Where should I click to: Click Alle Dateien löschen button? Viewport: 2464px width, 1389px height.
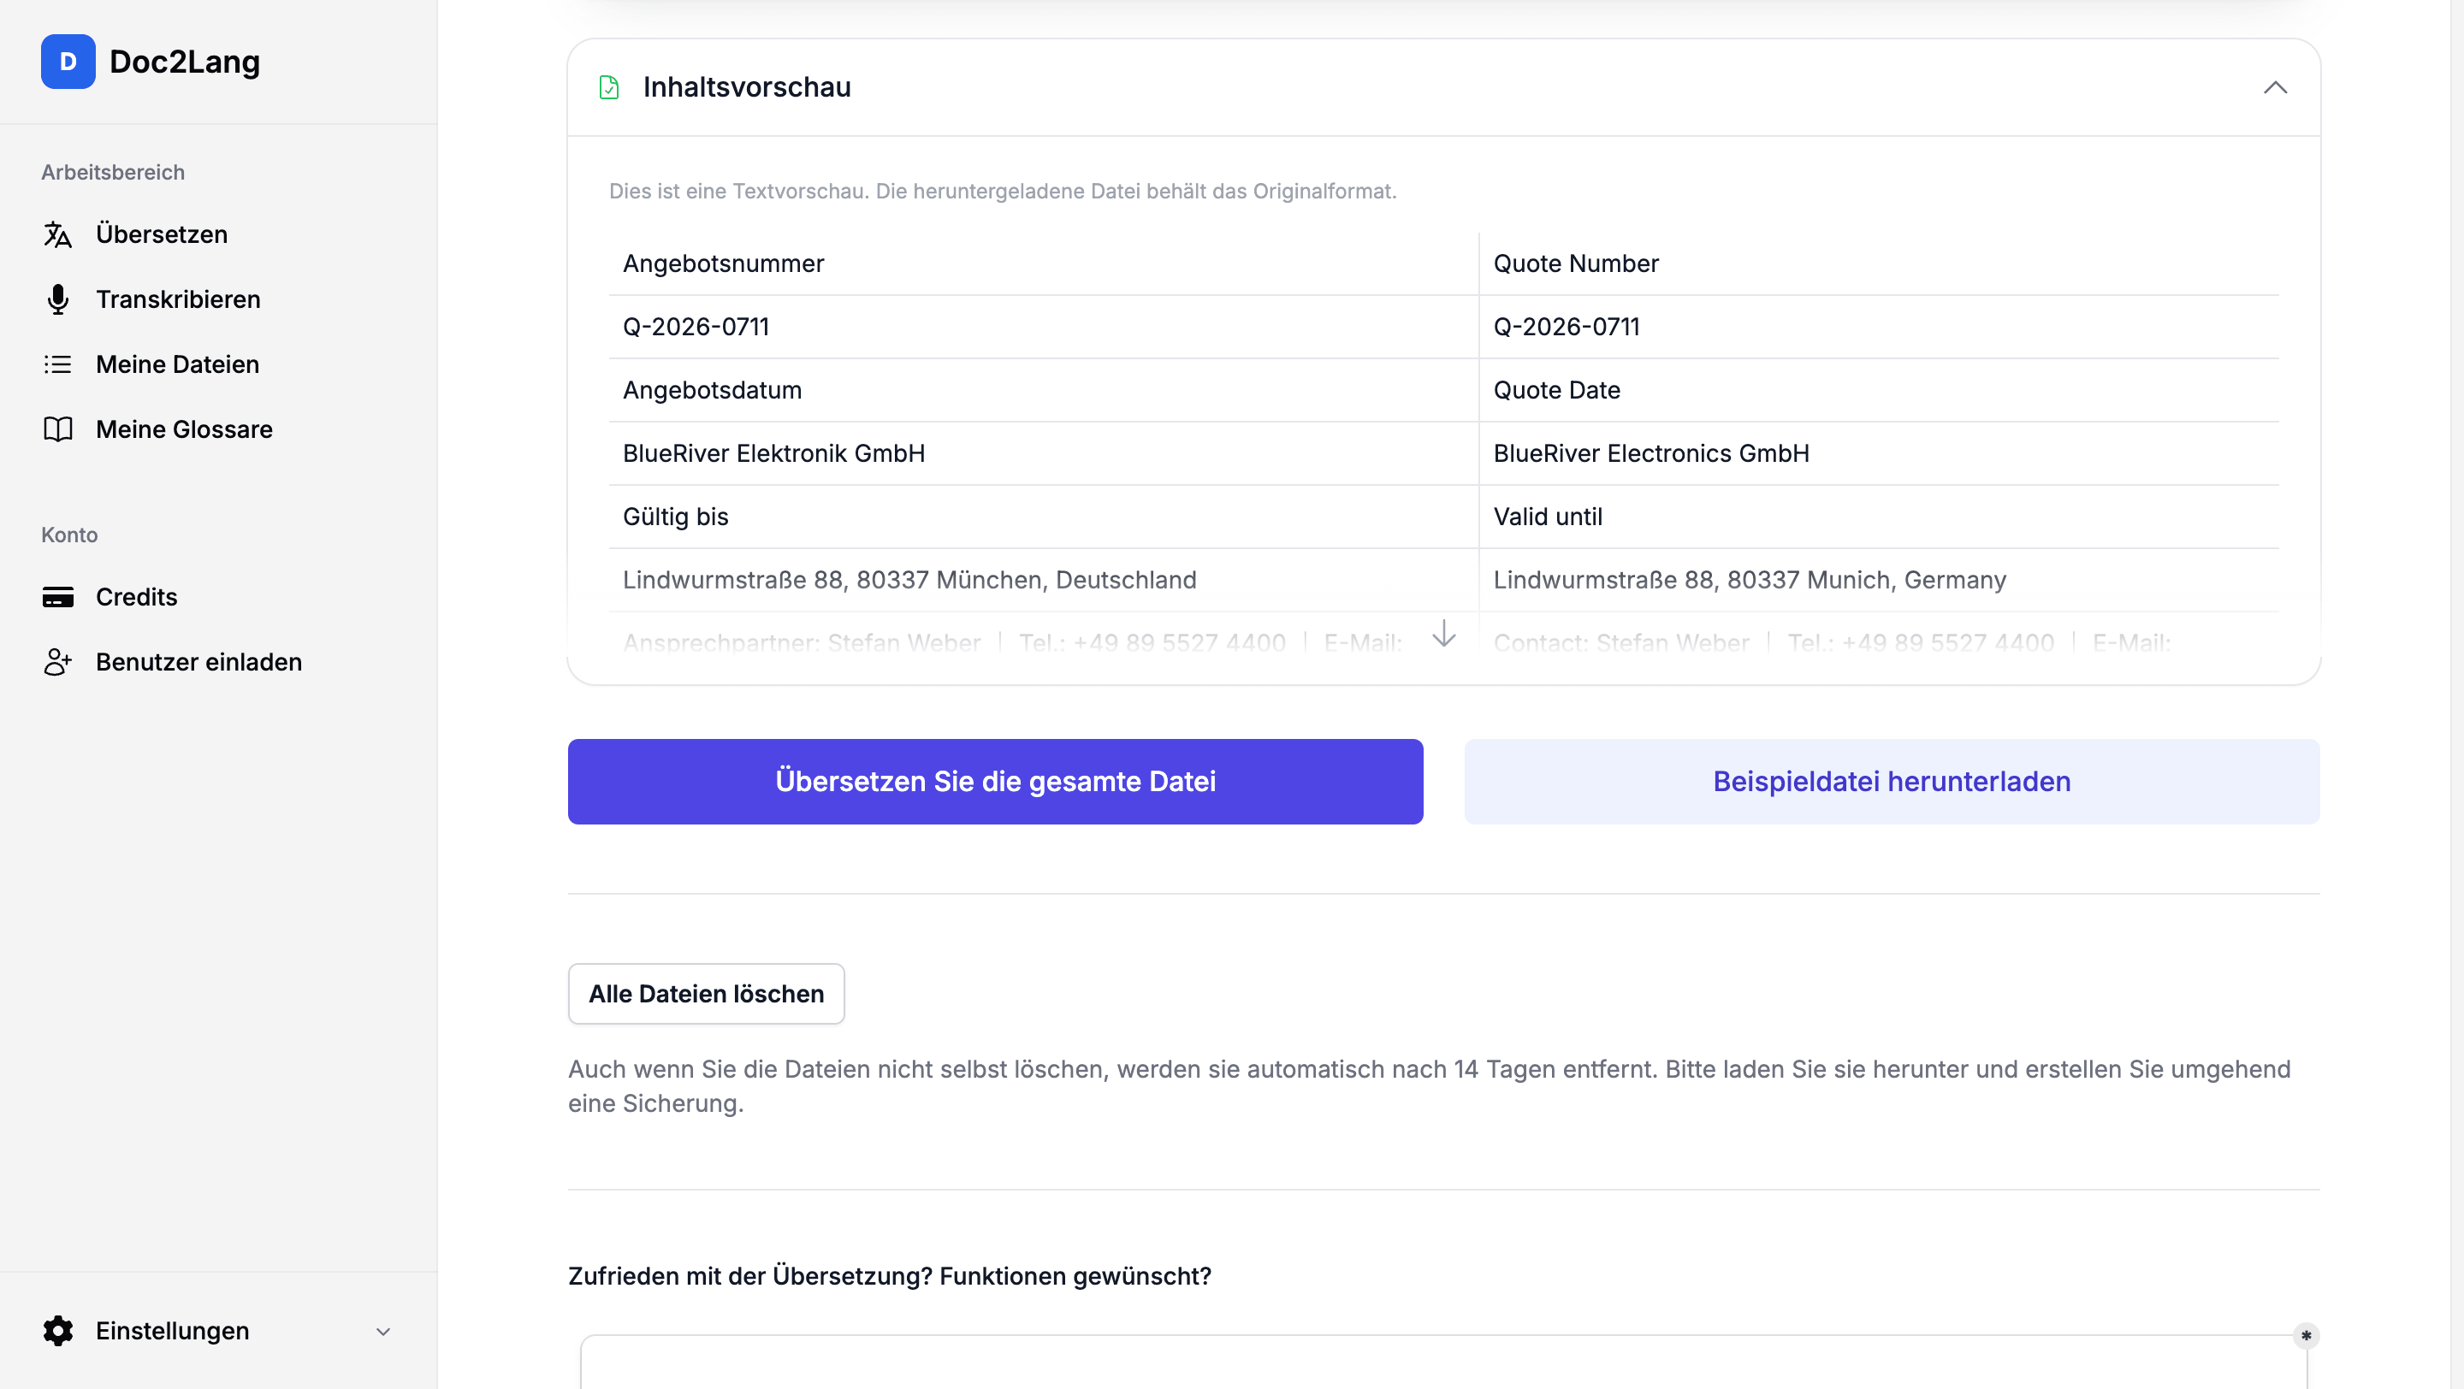(706, 993)
